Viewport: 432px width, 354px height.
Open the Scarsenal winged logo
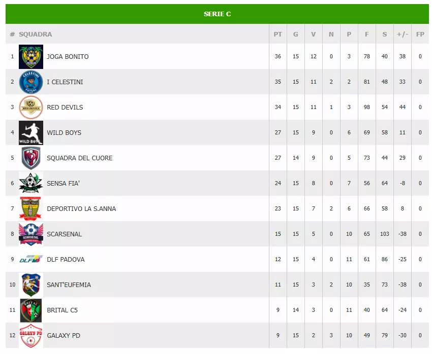click(31, 234)
